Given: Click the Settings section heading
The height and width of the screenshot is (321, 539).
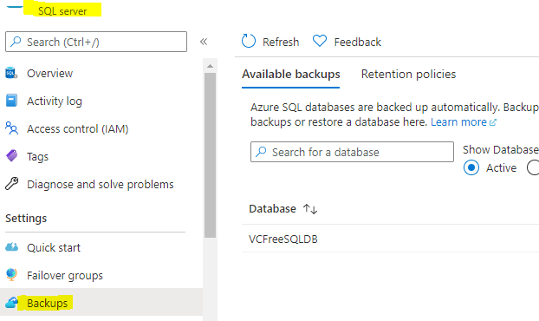Looking at the screenshot, I should (26, 218).
